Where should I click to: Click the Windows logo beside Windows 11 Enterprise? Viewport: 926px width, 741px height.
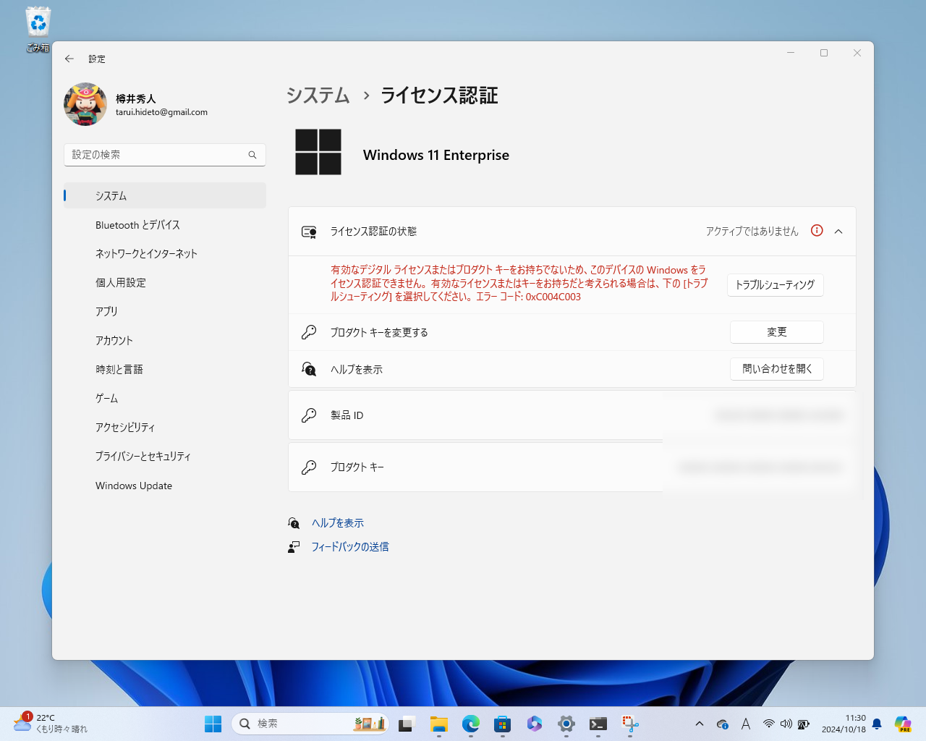318,152
